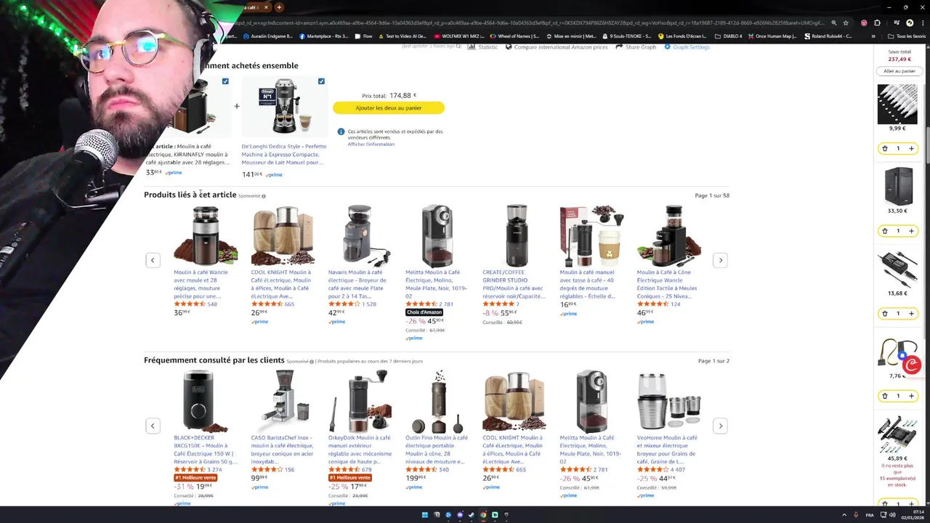The image size is (930, 523).
Task: Increase quantity of the 13,68 € item
Action: (x=911, y=314)
